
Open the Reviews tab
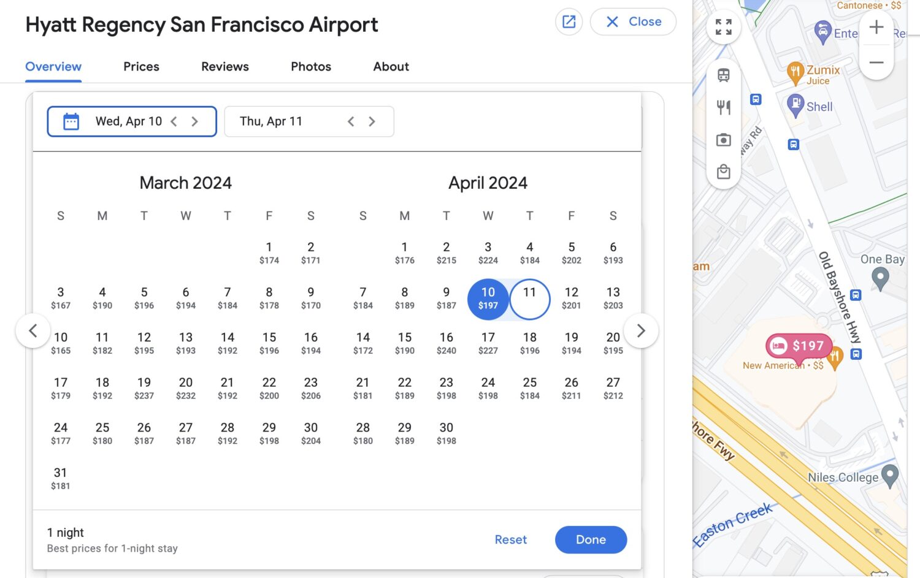pos(224,67)
